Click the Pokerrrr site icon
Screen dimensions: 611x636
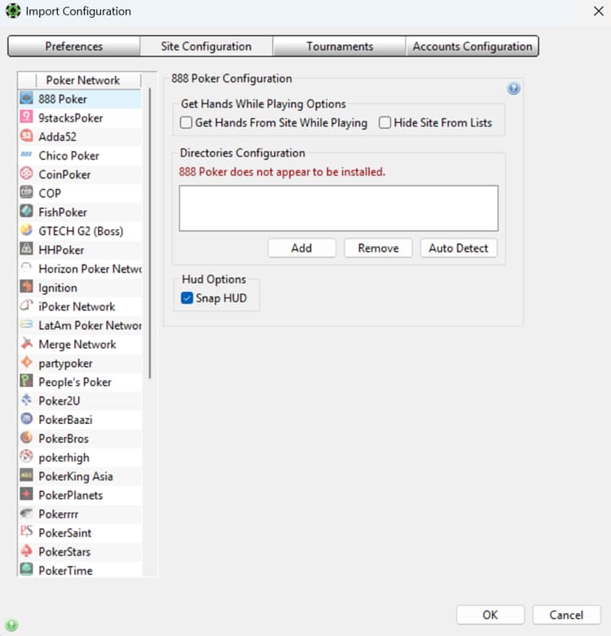coord(26,513)
